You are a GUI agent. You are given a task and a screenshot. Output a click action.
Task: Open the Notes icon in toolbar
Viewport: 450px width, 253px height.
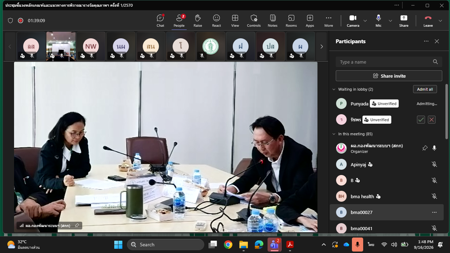point(272,21)
